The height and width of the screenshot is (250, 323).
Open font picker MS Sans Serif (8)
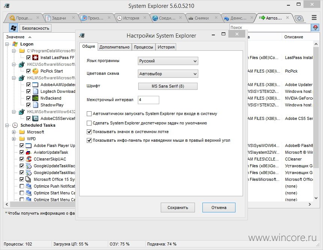[x=168, y=86]
